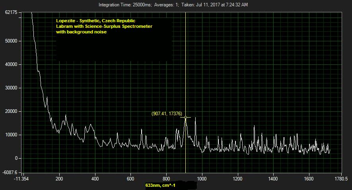Click the 'Integration Time: 25000ms' header text
The image size is (352, 190).
125,4
